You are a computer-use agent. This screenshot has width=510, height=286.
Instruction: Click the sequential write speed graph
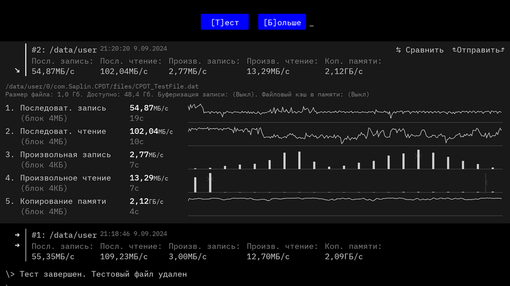[345, 113]
